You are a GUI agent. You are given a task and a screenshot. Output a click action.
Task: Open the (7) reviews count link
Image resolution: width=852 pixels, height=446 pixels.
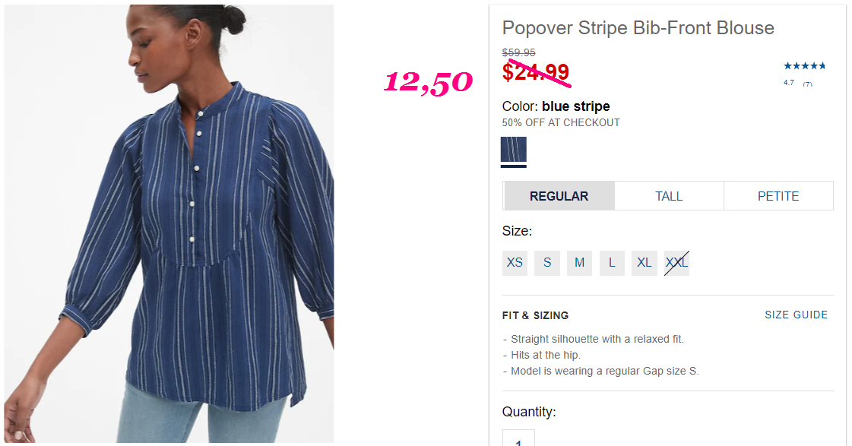[x=807, y=84]
